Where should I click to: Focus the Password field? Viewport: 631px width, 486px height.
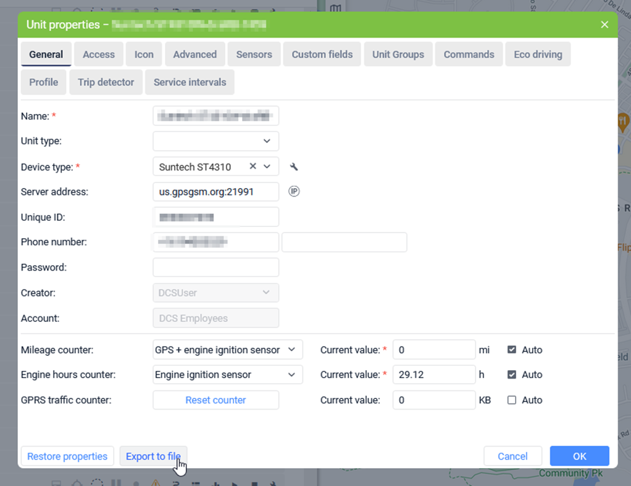[x=215, y=267]
